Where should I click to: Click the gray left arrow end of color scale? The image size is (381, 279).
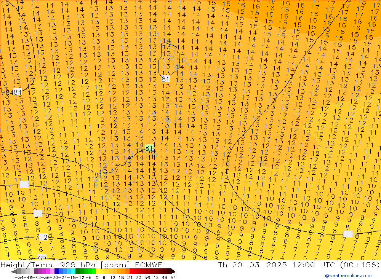coord(14,271)
